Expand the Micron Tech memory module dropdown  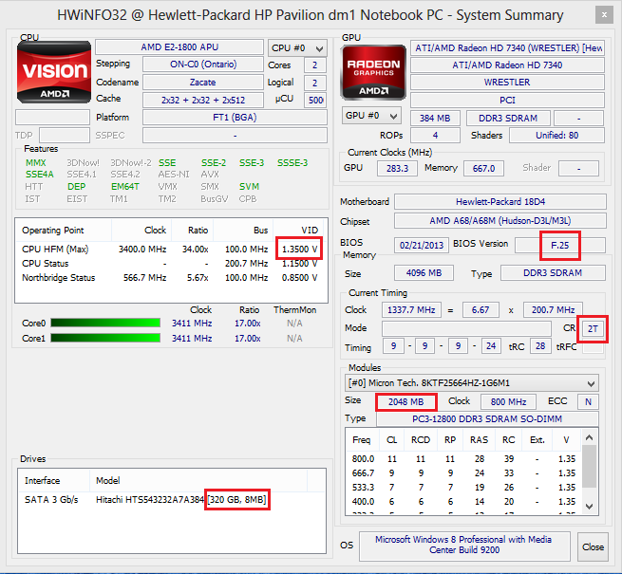click(x=472, y=382)
